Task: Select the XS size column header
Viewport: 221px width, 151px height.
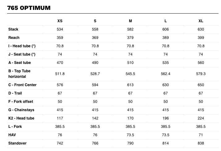Action: tap(60, 21)
